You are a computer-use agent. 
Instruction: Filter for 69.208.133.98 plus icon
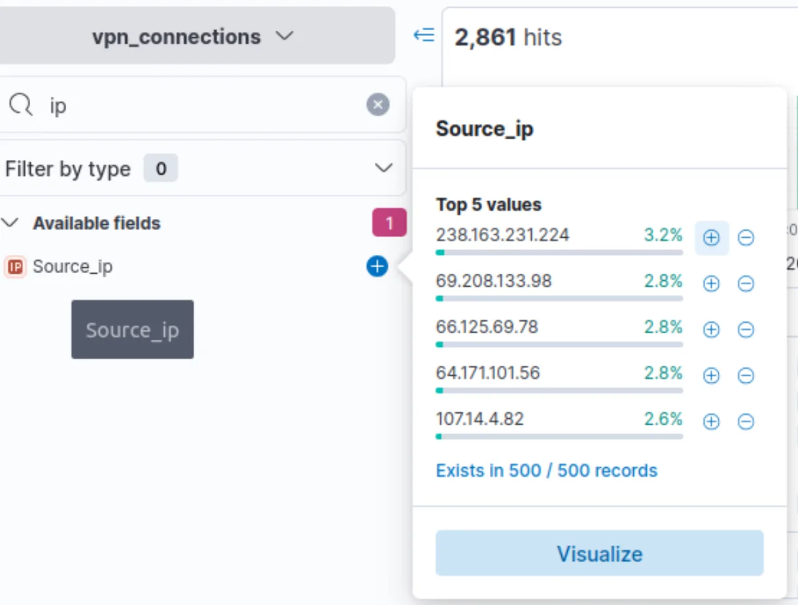tap(711, 284)
